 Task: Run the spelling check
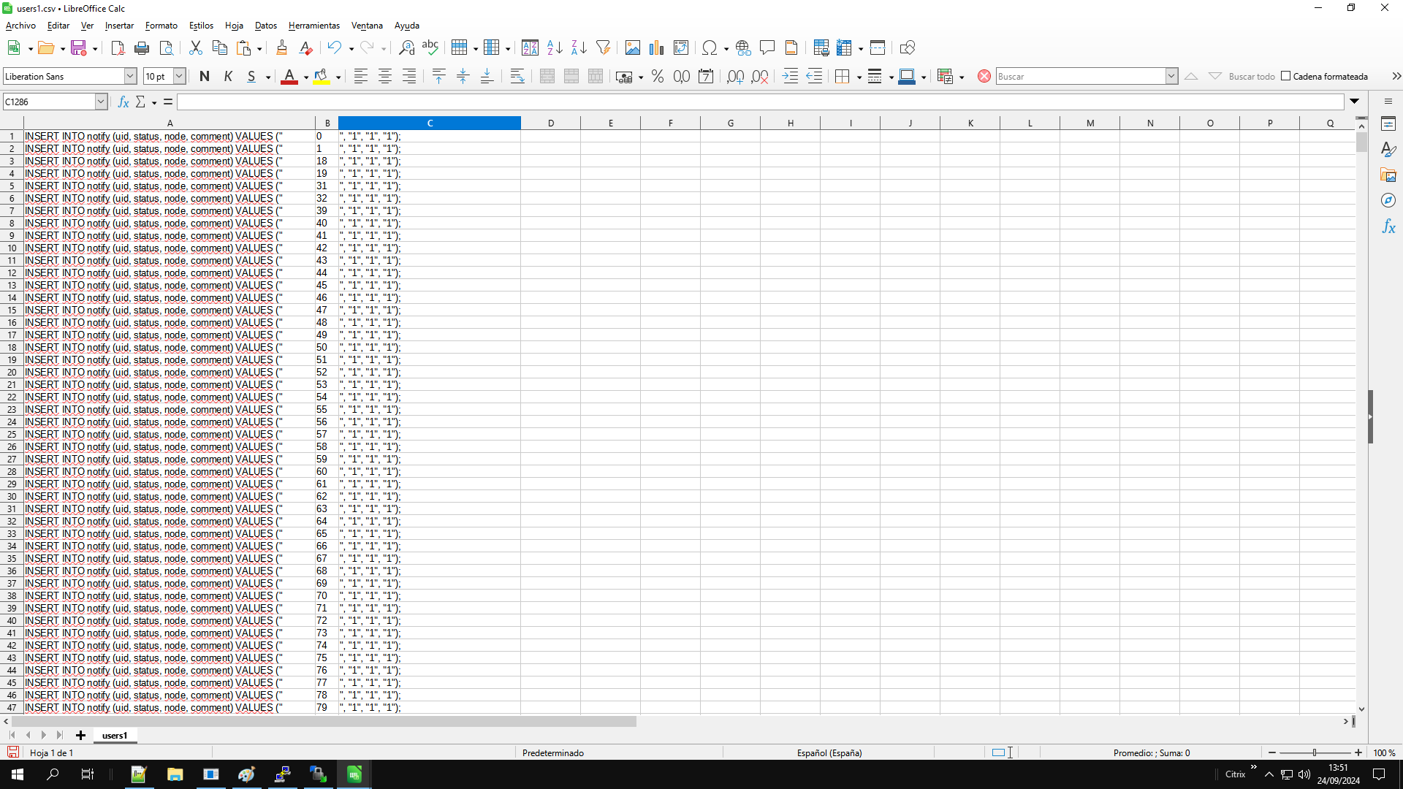tap(430, 48)
